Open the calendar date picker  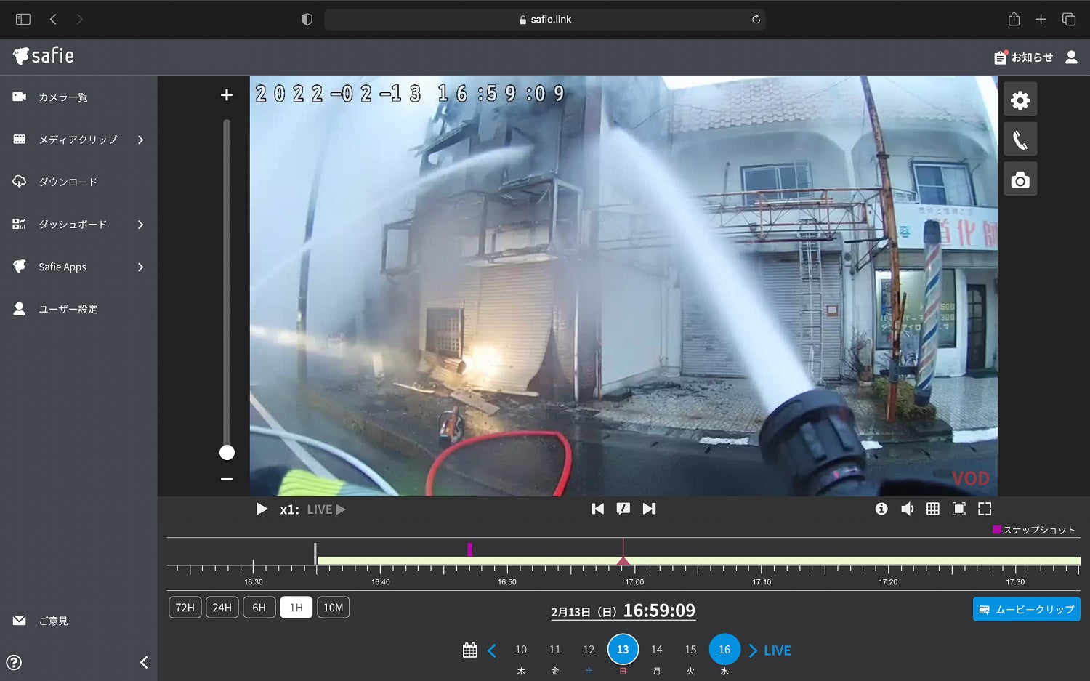469,650
